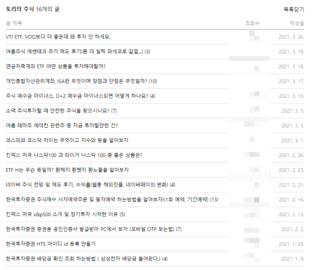Open post '코스피와 코스닥 차이는 무엇이고'
The width and height of the screenshot is (318, 270).
pos(67,140)
